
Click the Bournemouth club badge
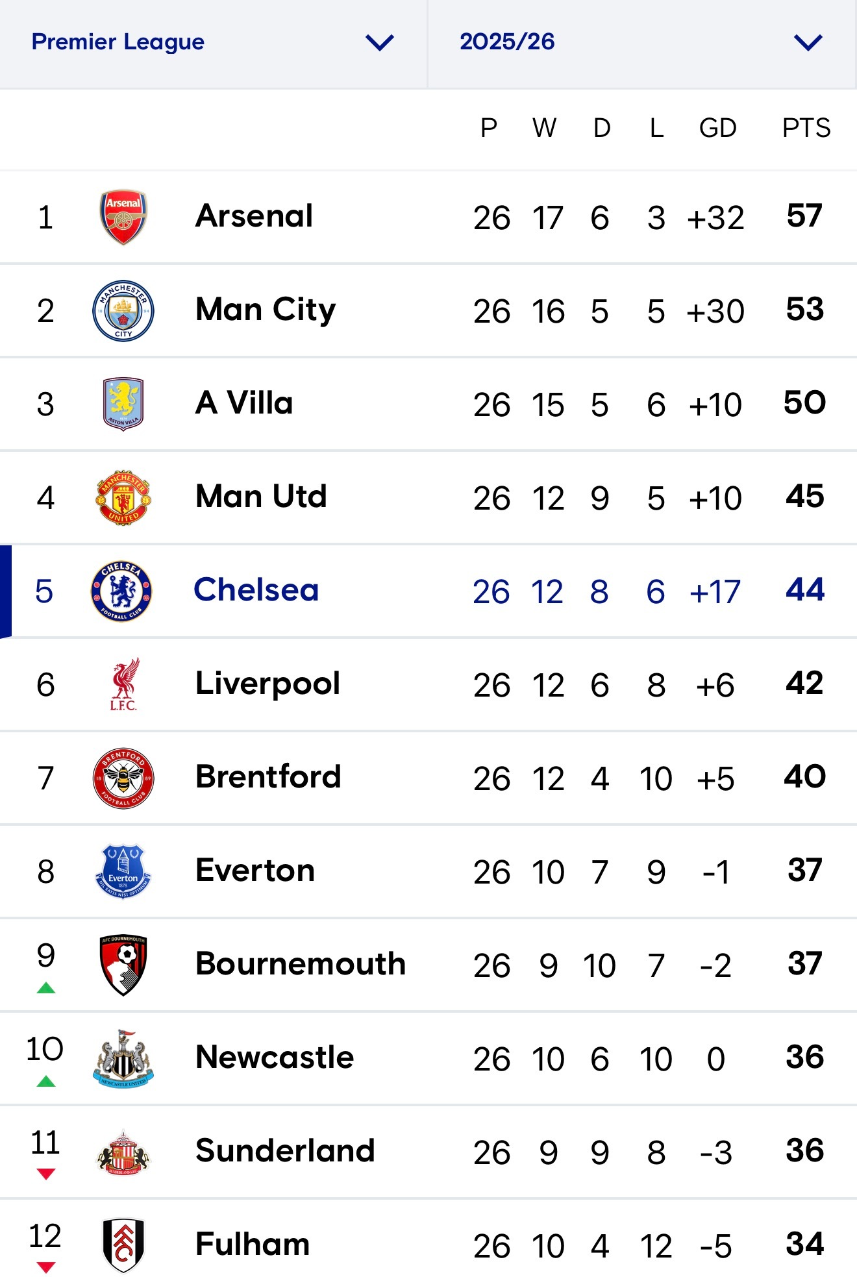pos(123,965)
